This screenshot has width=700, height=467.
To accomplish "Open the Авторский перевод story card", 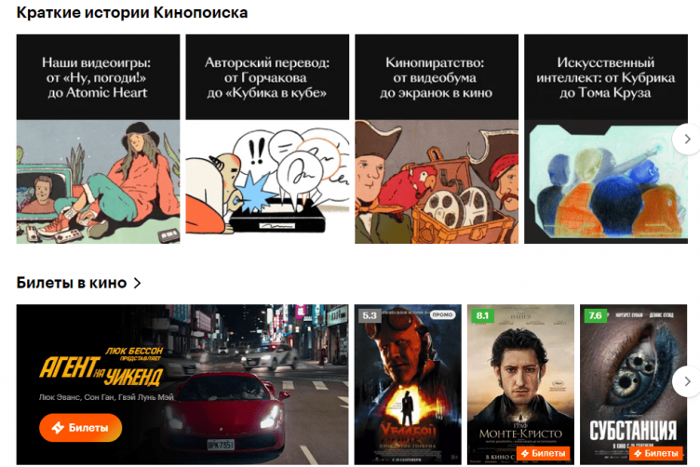I will (267, 139).
